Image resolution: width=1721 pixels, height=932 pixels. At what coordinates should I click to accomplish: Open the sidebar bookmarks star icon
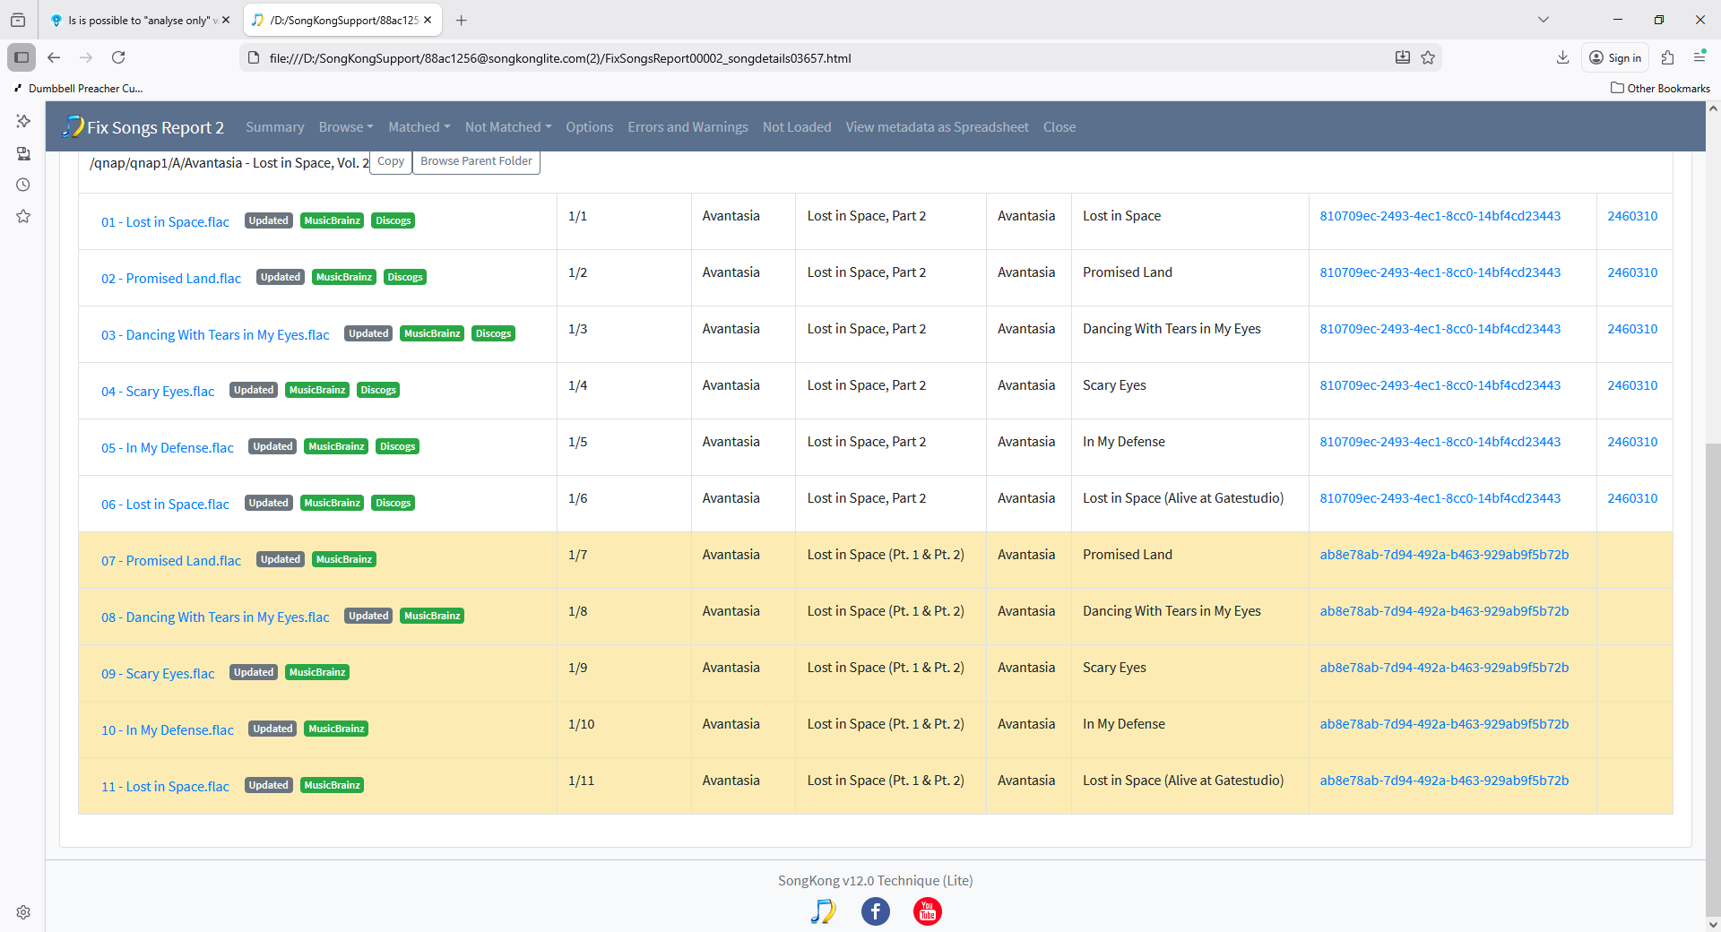tap(23, 216)
